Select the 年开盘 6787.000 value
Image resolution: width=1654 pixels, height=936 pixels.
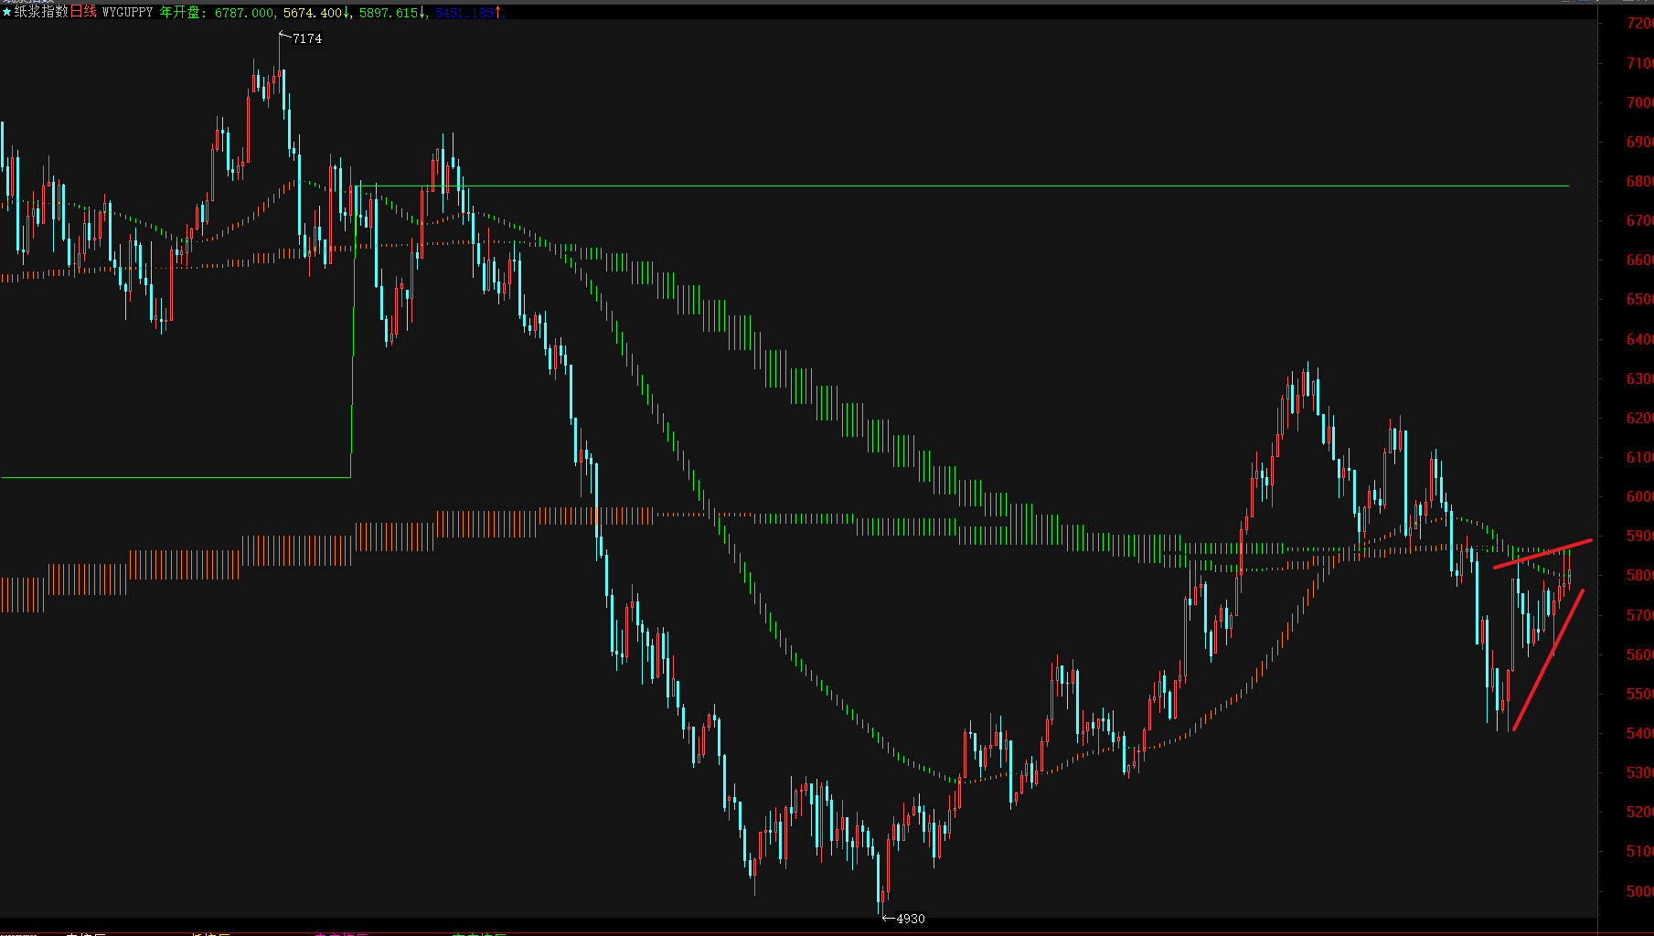243,14
